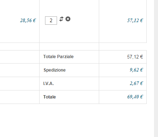Viewport: 158px width, 137px height.
Task: Select the bold Totale label
Action: [x=49, y=97]
